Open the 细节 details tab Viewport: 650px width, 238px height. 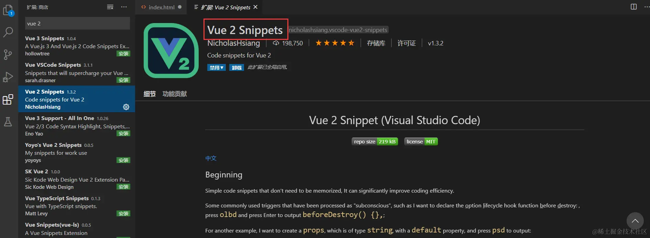click(x=150, y=94)
